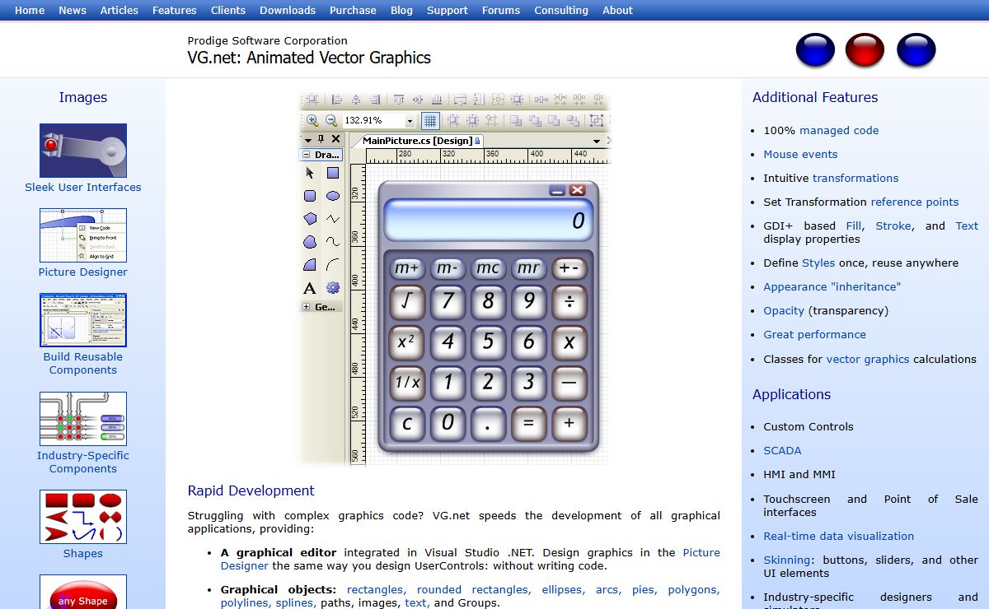Screen dimensions: 989x609
Task: Open the Features menu item
Action: (175, 10)
